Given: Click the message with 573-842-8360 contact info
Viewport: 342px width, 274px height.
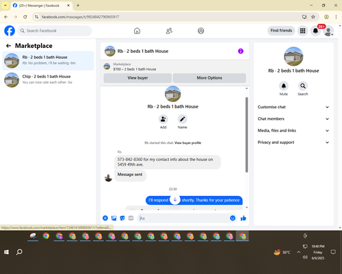Looking at the screenshot, I should click(168, 162).
